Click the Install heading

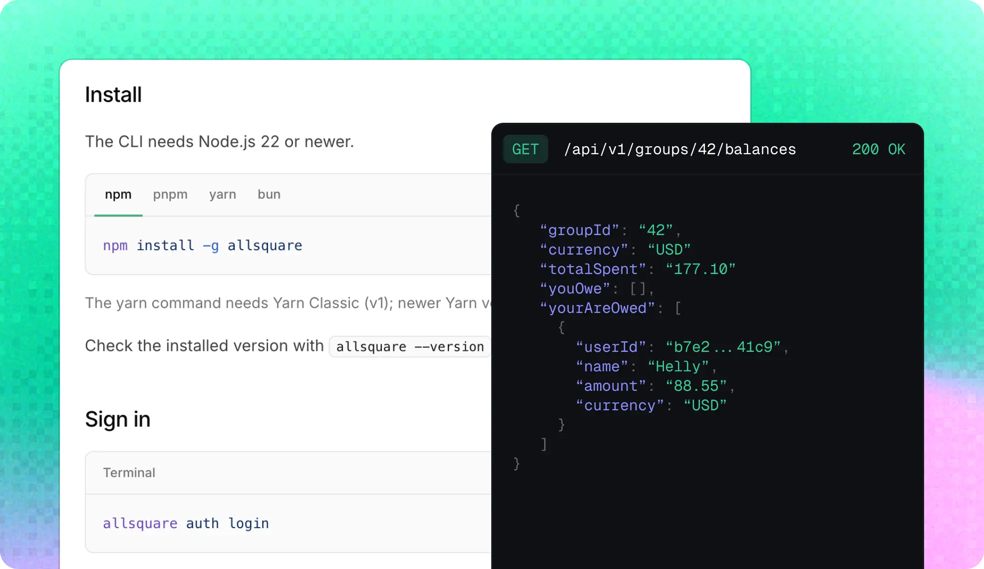tap(113, 94)
